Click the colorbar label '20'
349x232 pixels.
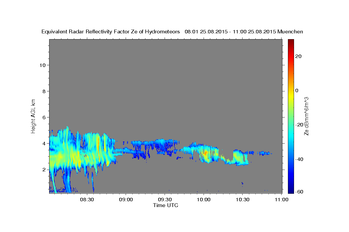coord(298,56)
